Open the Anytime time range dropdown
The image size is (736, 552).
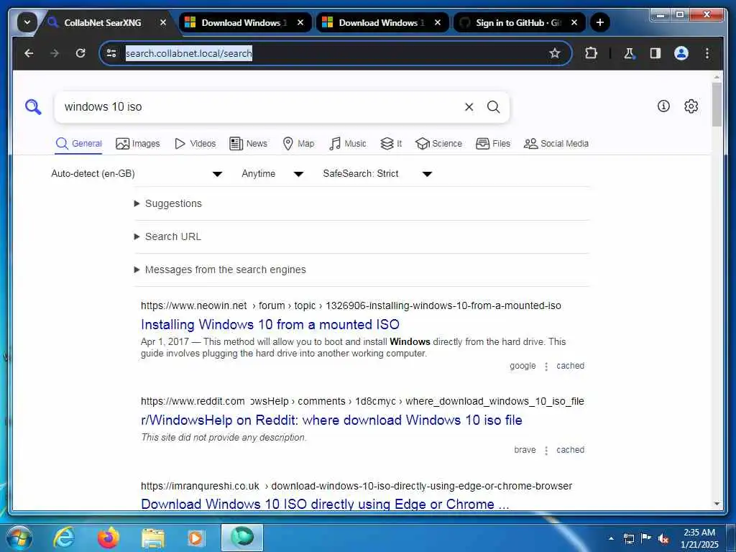pos(272,174)
